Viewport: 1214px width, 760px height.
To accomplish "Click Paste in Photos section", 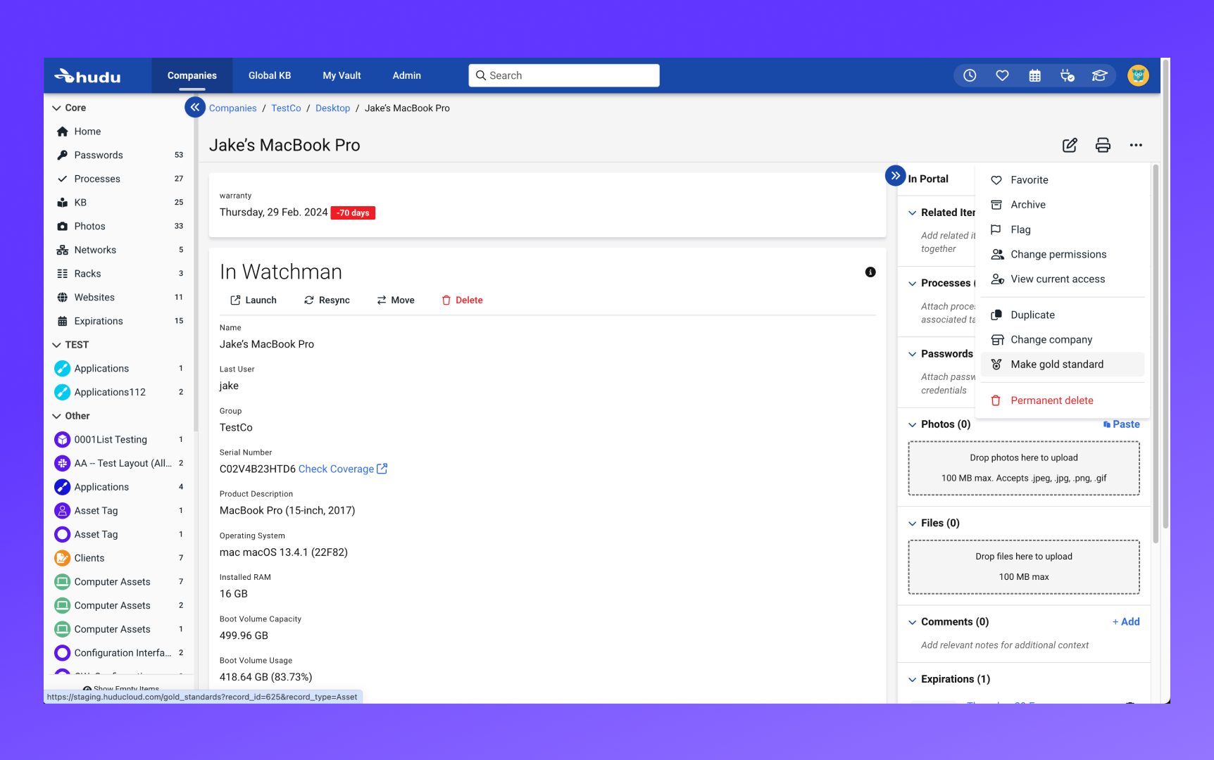I will tap(1121, 424).
